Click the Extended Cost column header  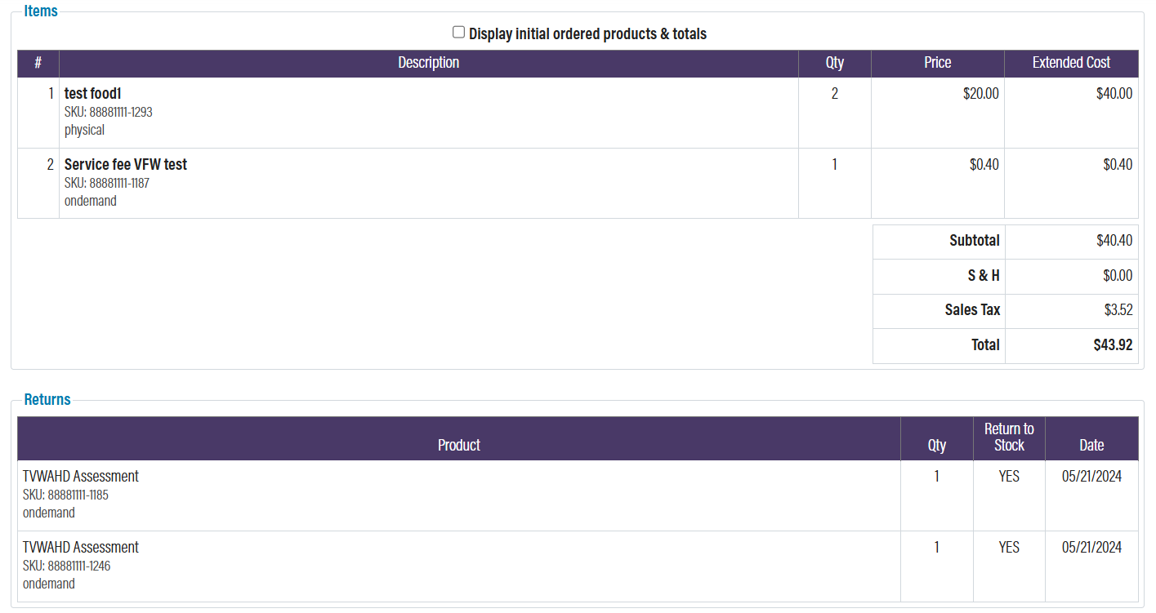pos(1071,63)
